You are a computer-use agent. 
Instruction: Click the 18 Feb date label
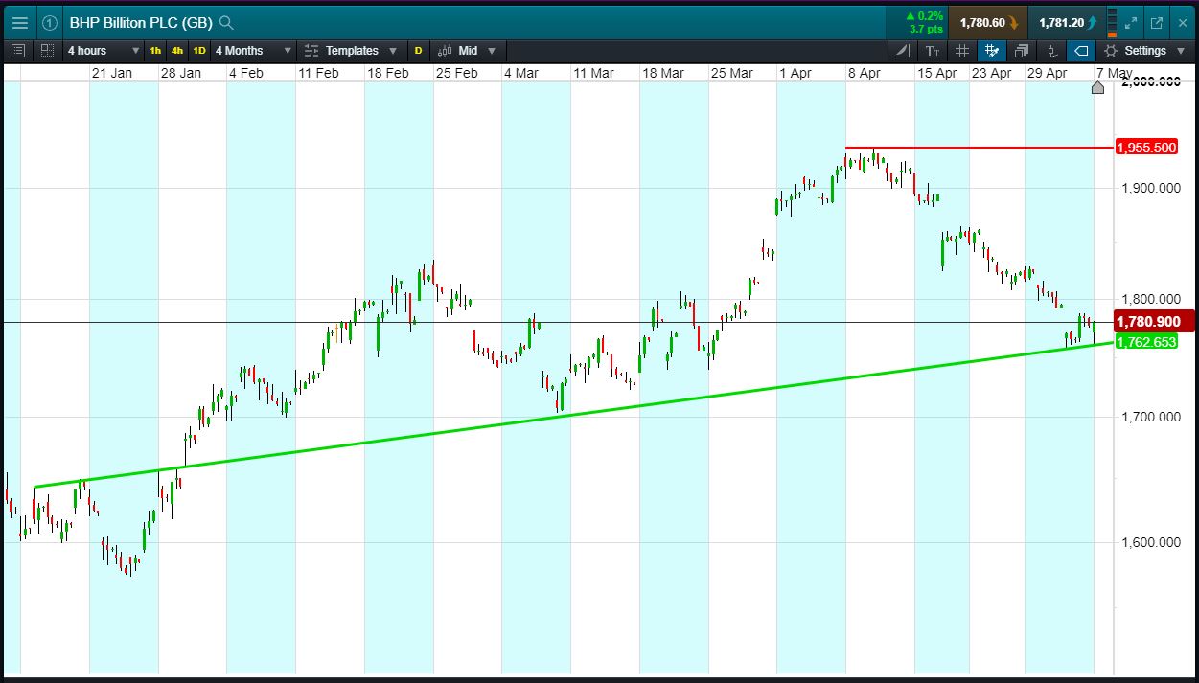tap(388, 73)
